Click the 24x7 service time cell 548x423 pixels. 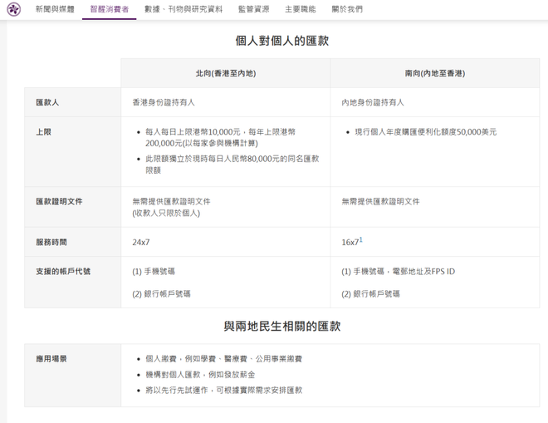point(141,242)
